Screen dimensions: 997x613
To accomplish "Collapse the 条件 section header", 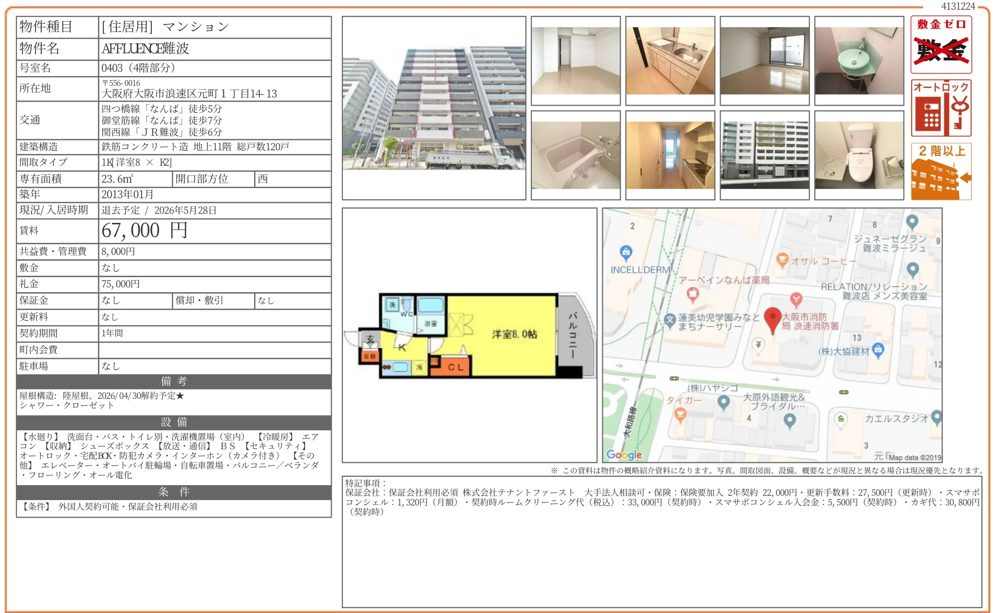I will (x=173, y=492).
